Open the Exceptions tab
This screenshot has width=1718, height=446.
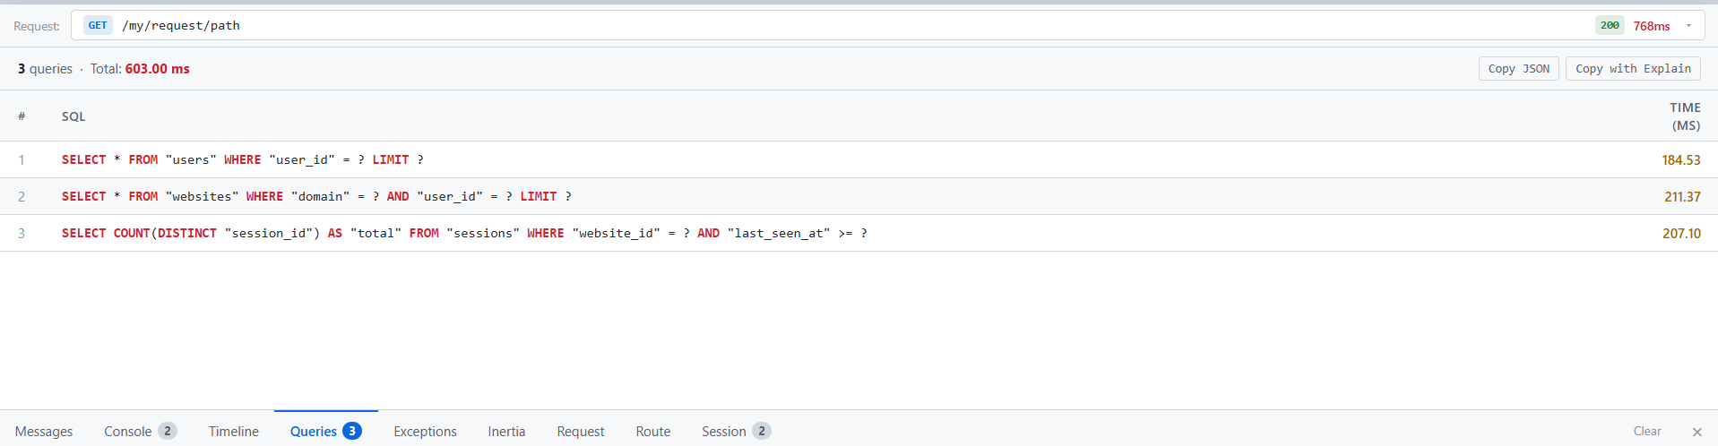point(425,432)
